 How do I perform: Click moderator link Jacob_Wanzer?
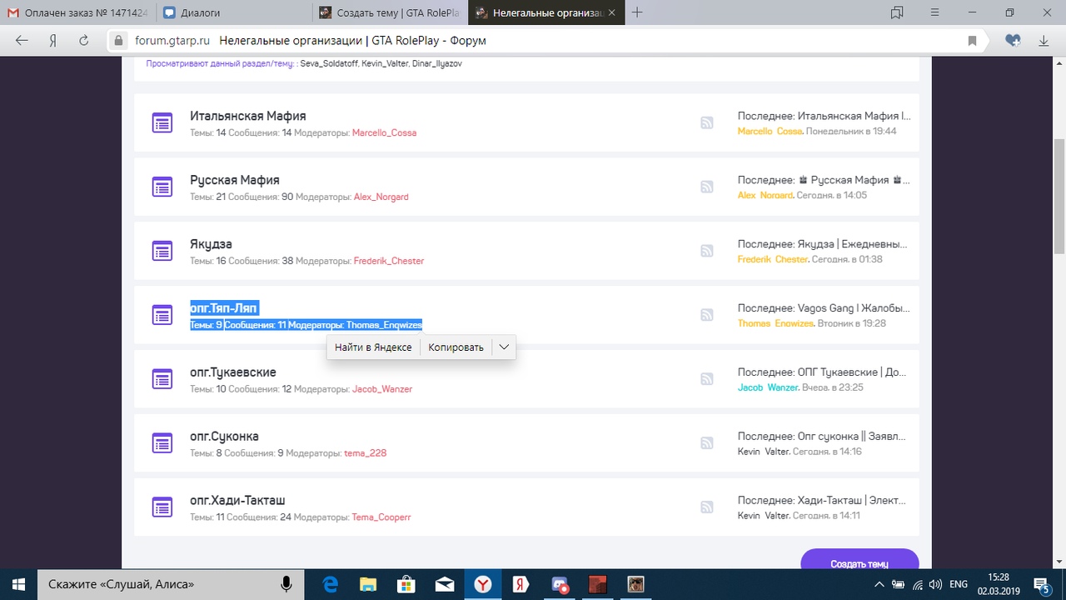381,389
